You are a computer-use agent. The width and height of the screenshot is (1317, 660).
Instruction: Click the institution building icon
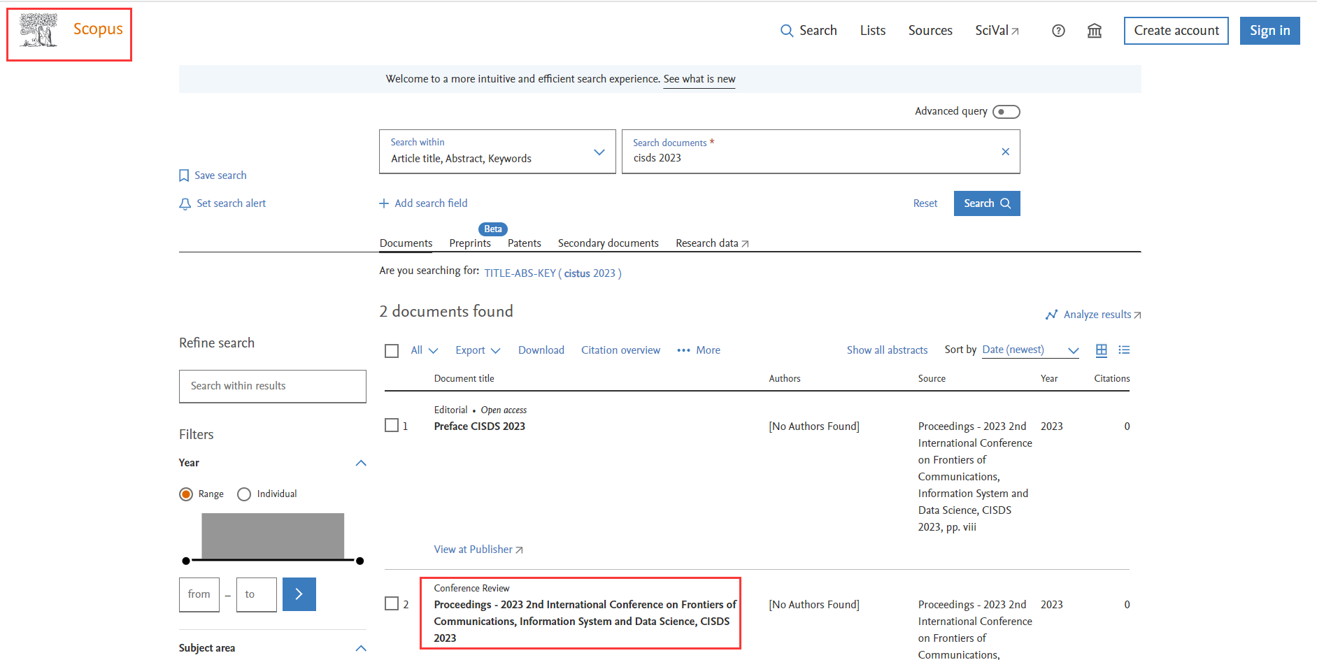coord(1095,31)
